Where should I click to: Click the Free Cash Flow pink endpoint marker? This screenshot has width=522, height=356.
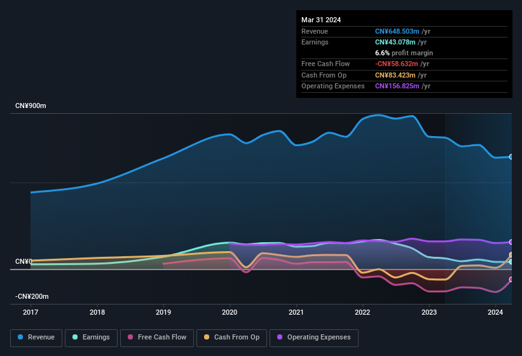511,280
